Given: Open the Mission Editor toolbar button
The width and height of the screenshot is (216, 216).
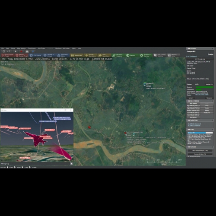Looking at the screenshot, I should 173,55.
